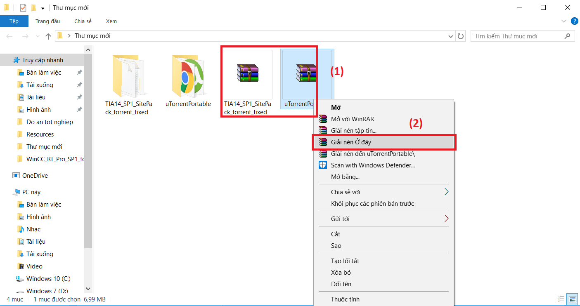
Task: Click the star icon beside Truy cập nhanh
Action: pos(17,60)
